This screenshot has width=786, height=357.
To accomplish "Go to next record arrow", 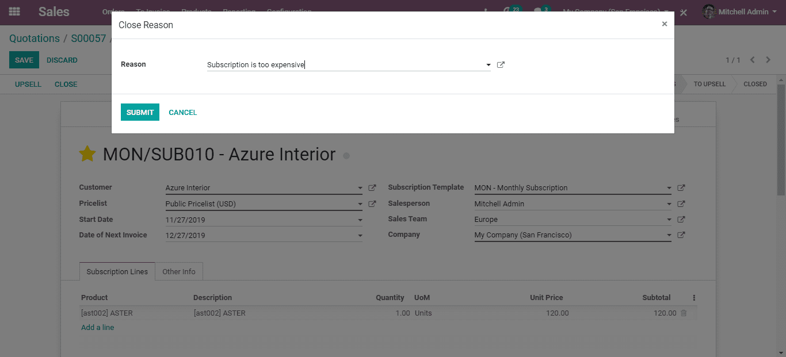I will [768, 60].
